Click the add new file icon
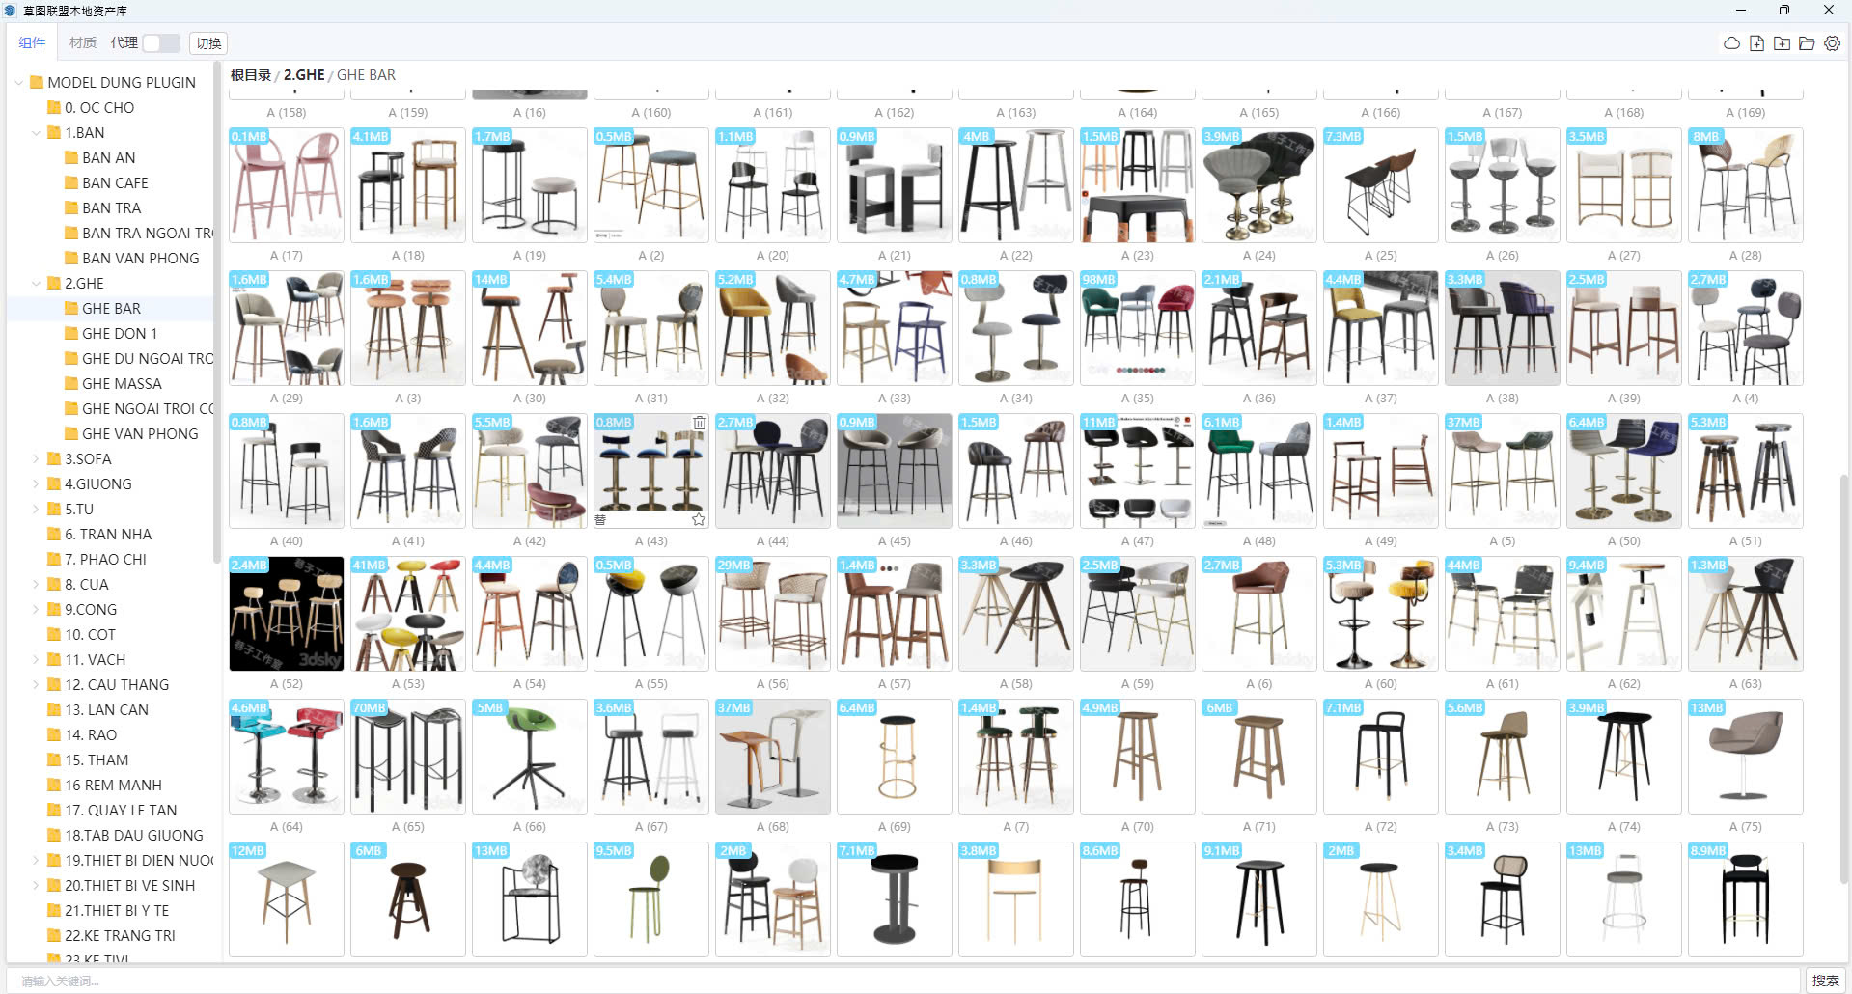The height and width of the screenshot is (994, 1852). point(1756,43)
